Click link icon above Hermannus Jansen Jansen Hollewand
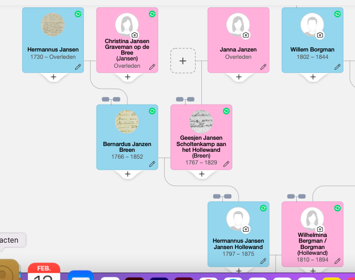Image resolution: width=355 pixels, height=280 pixels. point(222,196)
